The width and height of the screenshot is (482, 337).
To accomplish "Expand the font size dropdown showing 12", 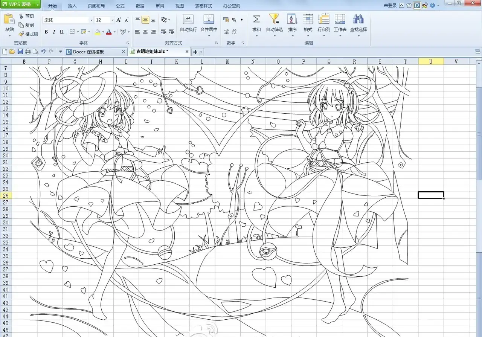I will (112, 20).
